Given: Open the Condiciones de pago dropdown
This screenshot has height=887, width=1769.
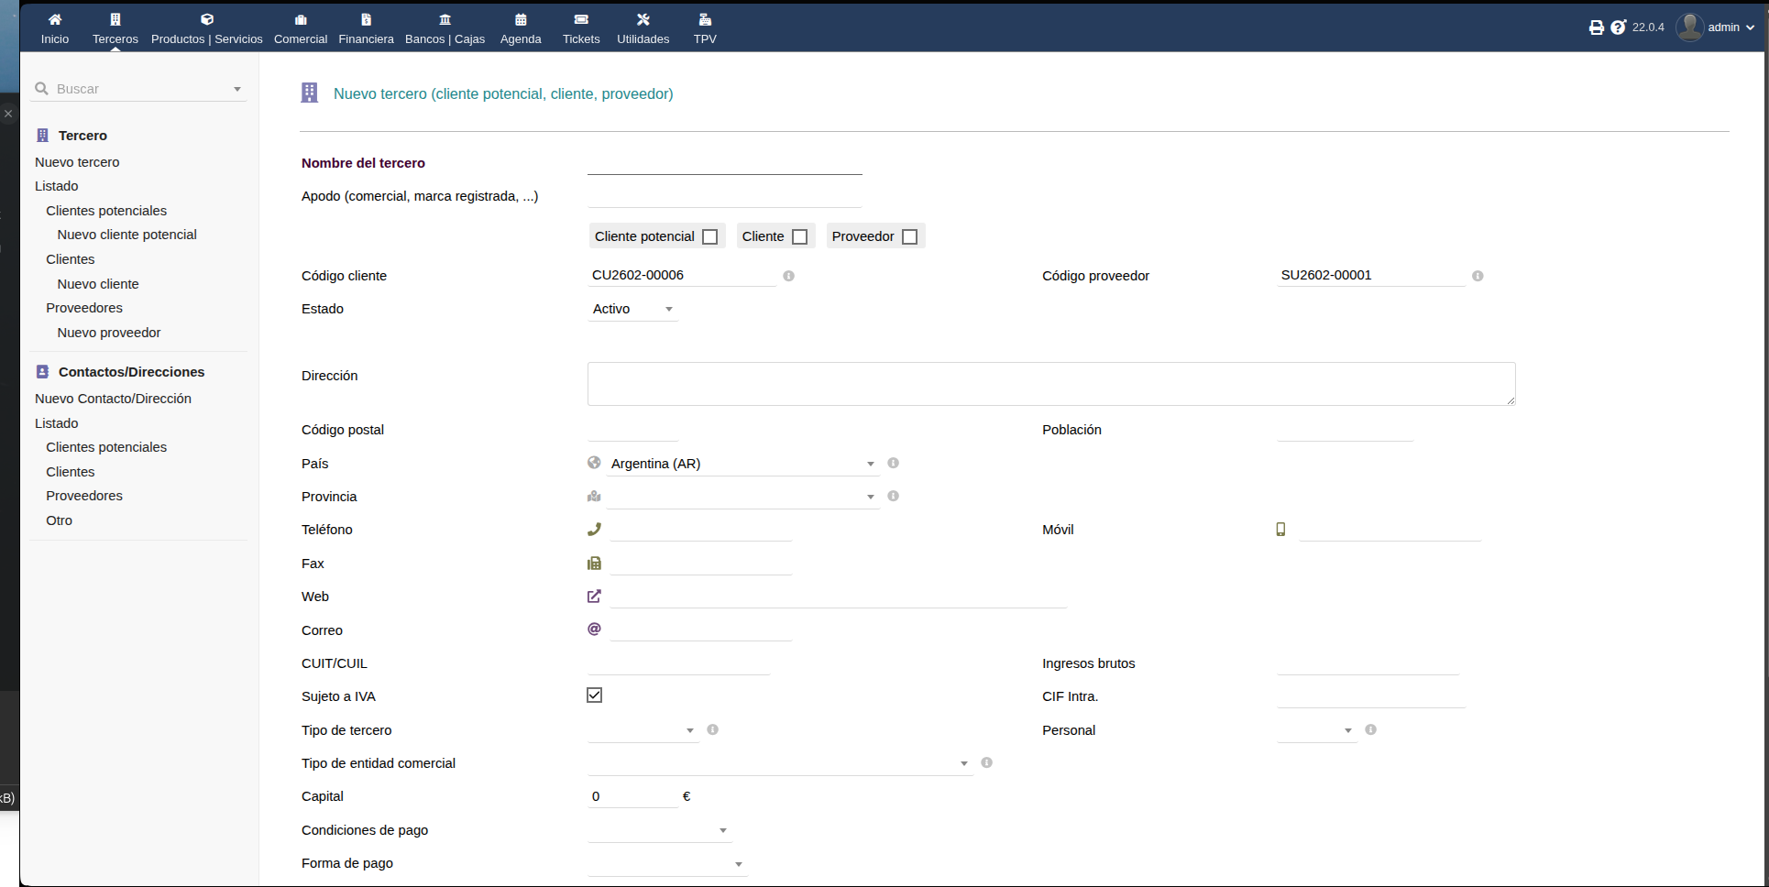Looking at the screenshot, I should tap(659, 830).
